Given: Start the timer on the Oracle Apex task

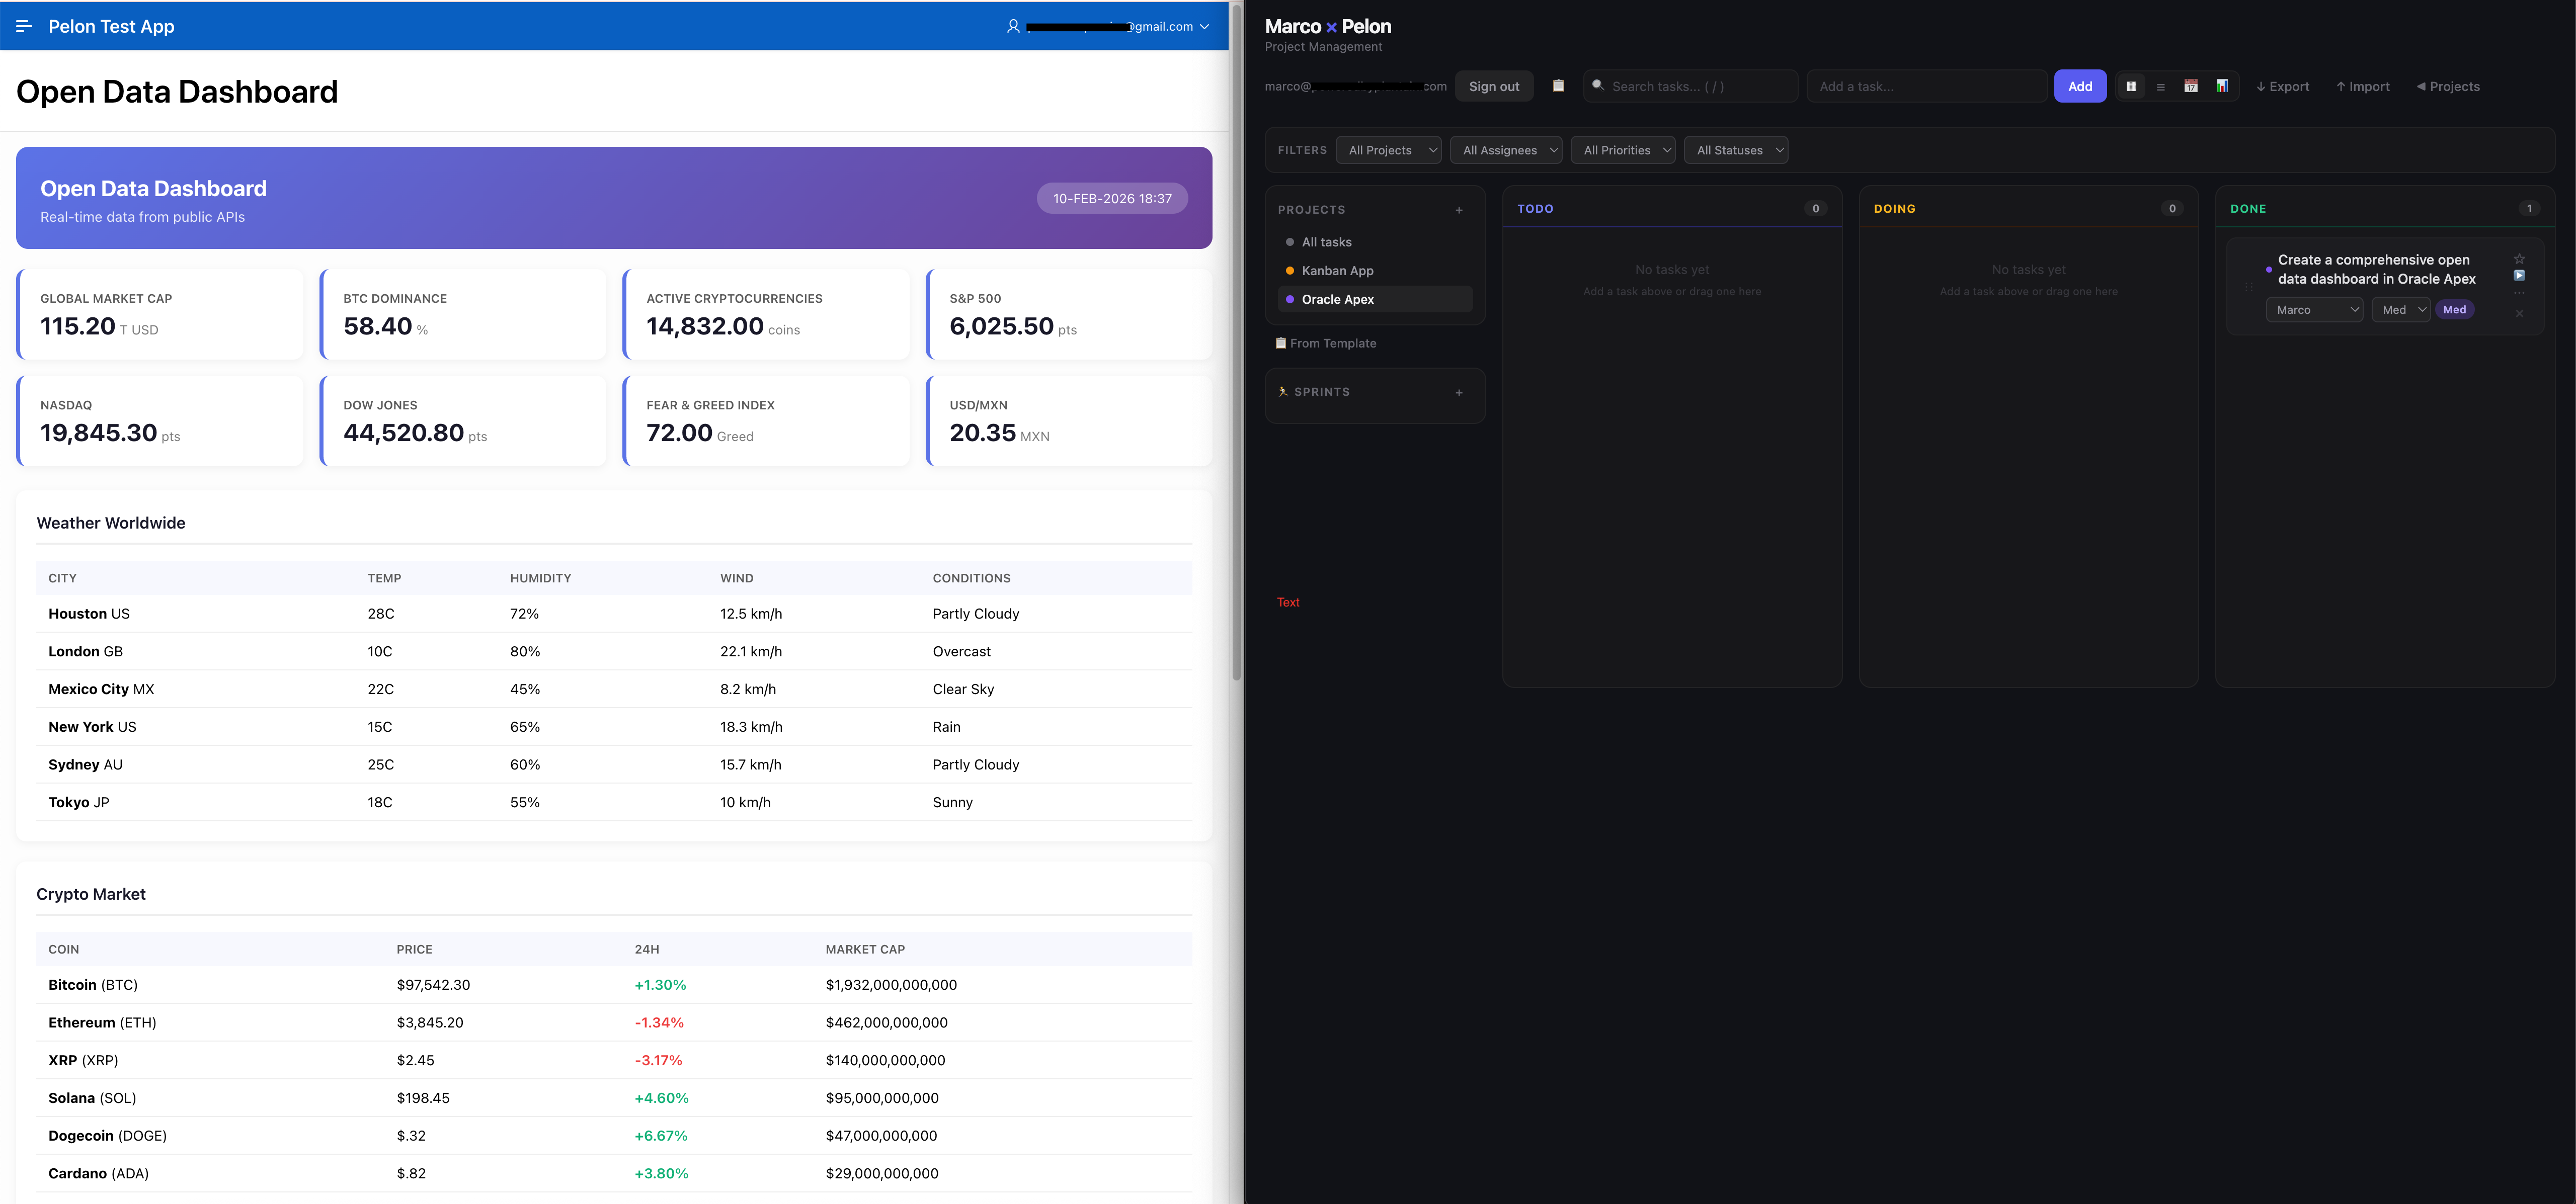Looking at the screenshot, I should tap(2519, 276).
